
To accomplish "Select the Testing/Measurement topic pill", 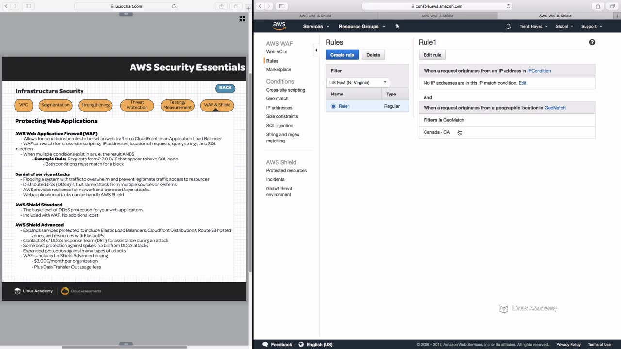I will point(178,105).
